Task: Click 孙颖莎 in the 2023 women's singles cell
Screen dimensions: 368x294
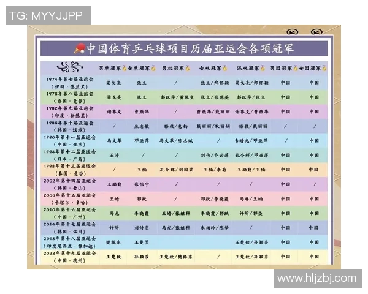Action: point(142,257)
